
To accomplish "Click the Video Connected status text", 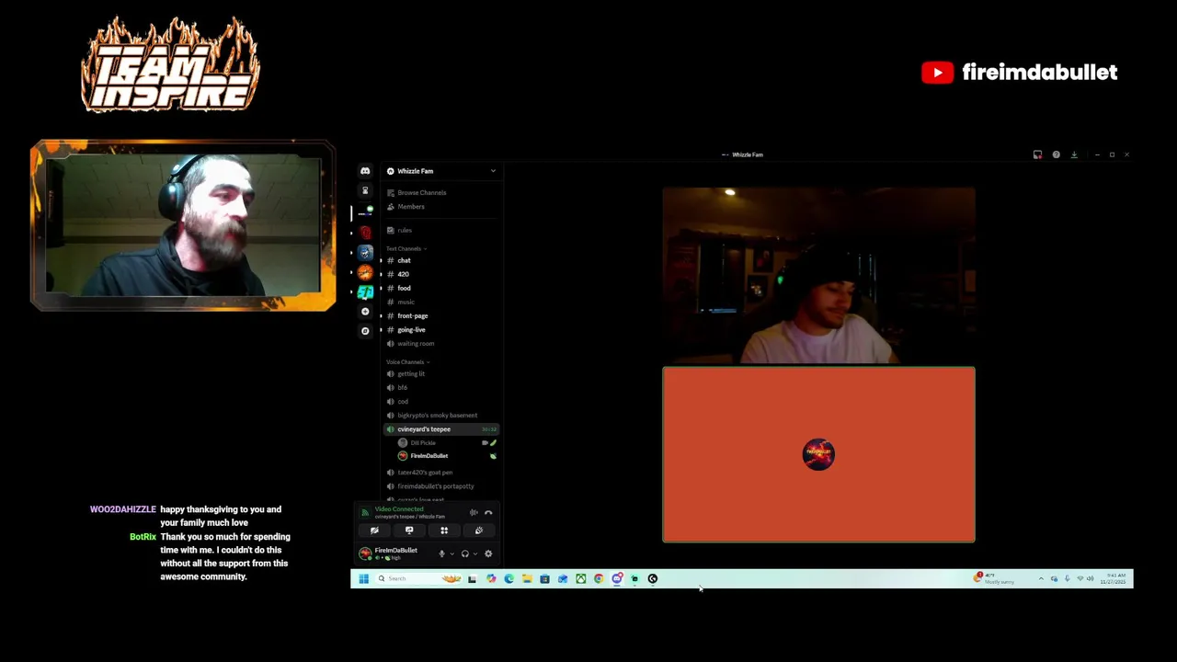I will coord(399,508).
